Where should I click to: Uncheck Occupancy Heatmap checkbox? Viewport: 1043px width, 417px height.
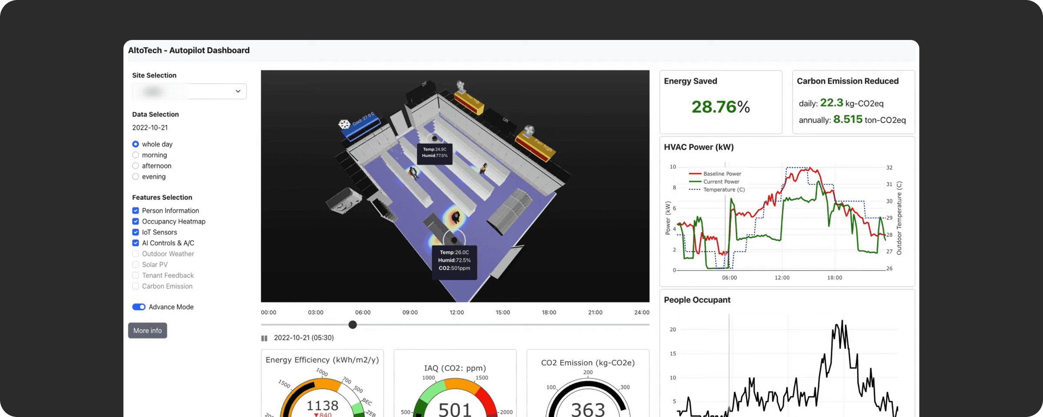coord(136,222)
